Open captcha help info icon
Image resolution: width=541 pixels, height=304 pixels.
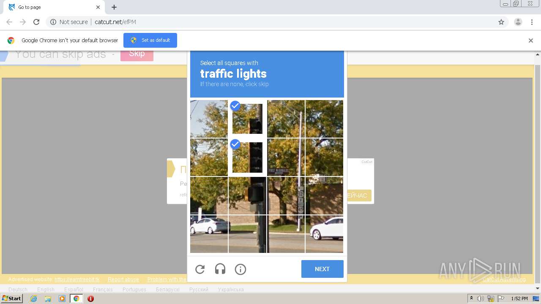[240, 269]
